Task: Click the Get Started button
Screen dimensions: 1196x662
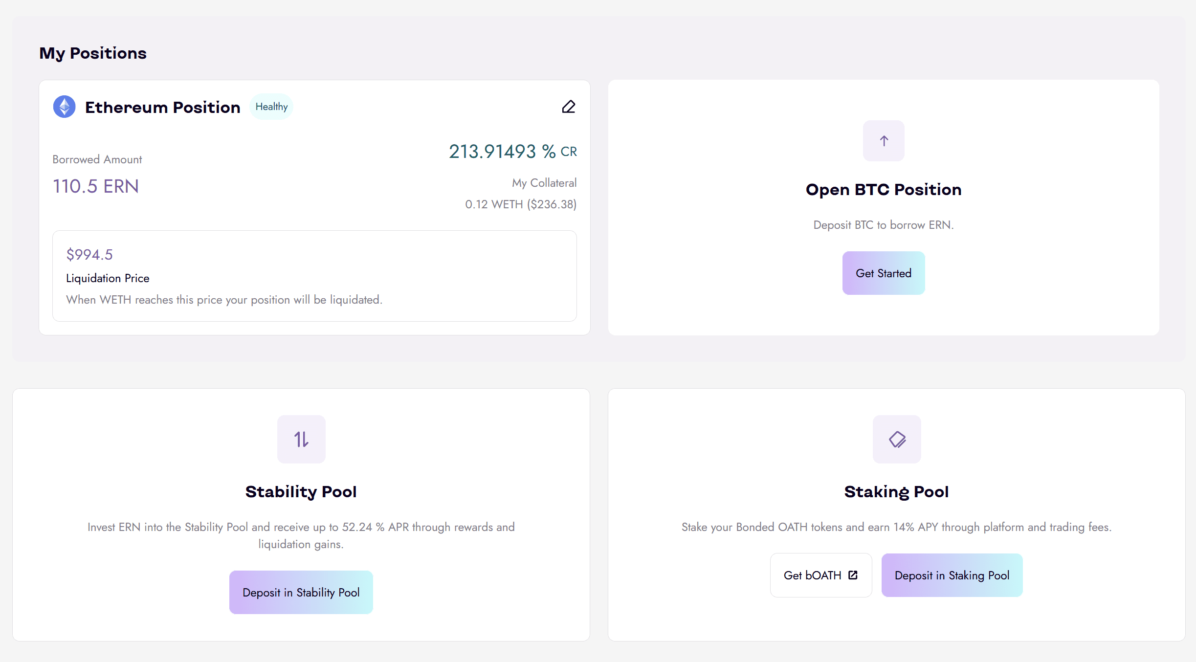Action: click(884, 273)
